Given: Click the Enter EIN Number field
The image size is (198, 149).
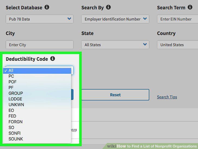Looking at the screenshot, I should [178, 19].
